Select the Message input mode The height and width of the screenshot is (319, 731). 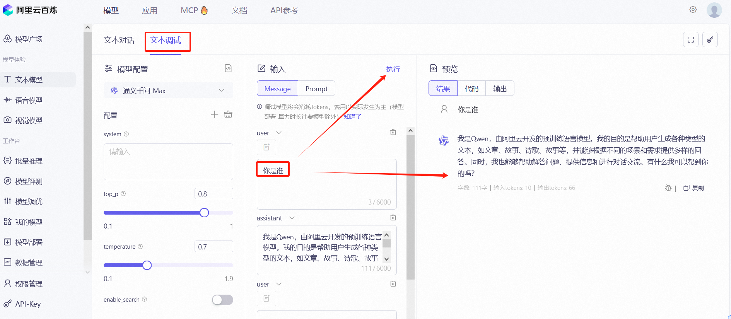click(277, 89)
